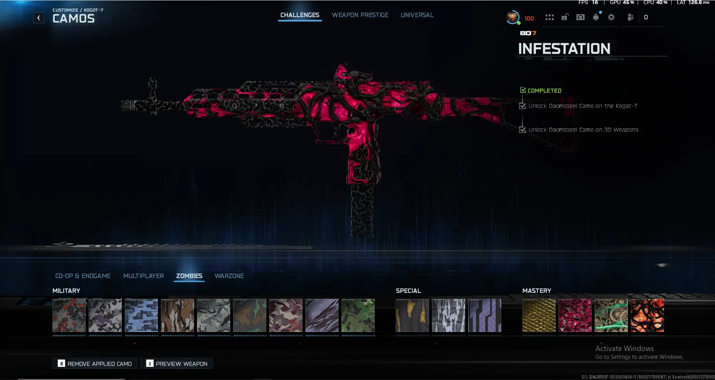Image resolution: width=715 pixels, height=380 pixels.
Task: Select the purple diagonal streak camo
Action: click(x=322, y=315)
